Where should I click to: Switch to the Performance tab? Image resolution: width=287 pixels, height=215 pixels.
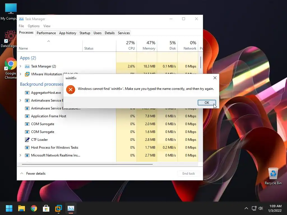pyautogui.click(x=46, y=33)
